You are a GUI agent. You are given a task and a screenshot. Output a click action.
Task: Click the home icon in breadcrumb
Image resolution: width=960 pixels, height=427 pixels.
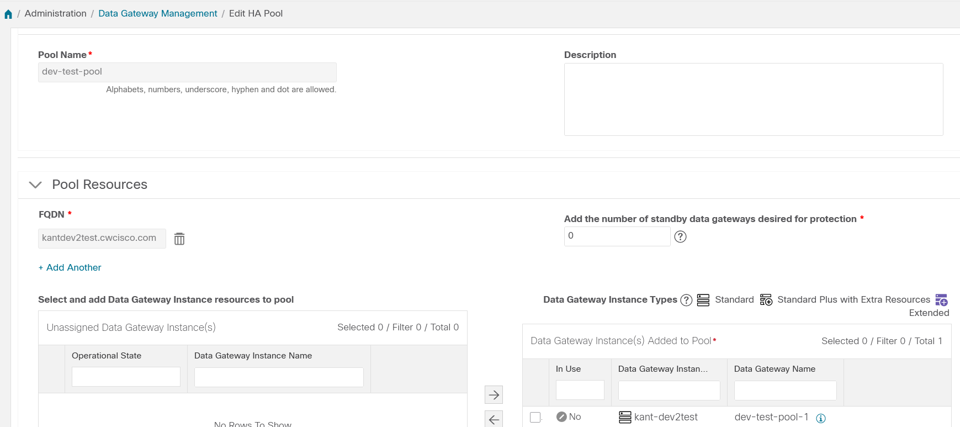(8, 14)
